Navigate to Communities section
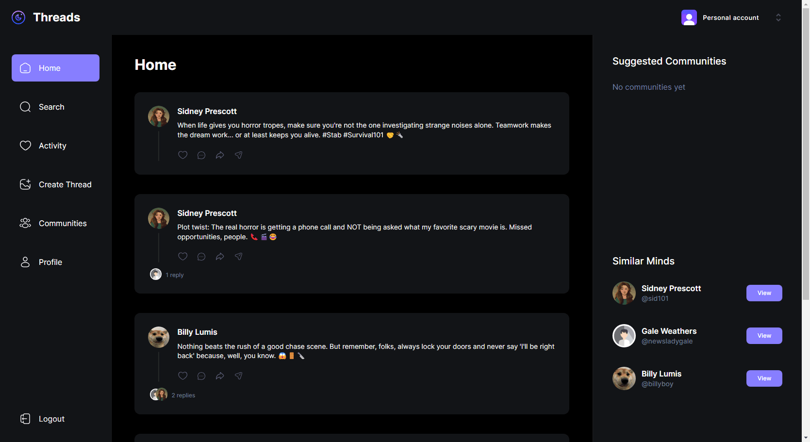This screenshot has width=810, height=442. pos(63,223)
